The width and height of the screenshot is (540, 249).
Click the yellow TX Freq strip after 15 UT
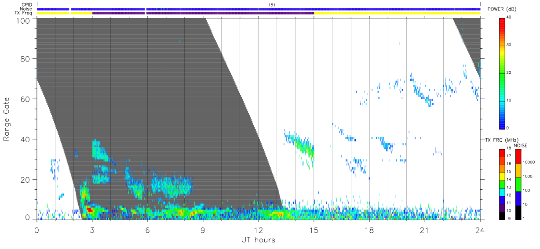point(397,13)
